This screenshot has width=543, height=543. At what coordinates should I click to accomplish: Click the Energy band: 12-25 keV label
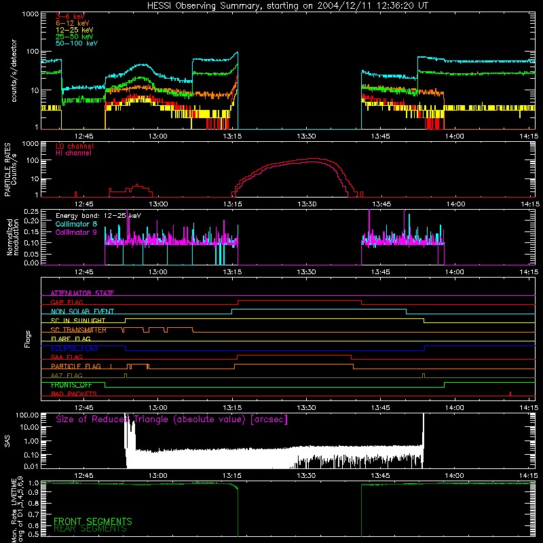pos(98,216)
